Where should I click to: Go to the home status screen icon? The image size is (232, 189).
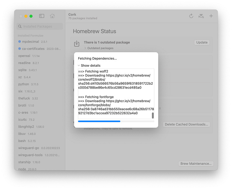tap(52, 16)
